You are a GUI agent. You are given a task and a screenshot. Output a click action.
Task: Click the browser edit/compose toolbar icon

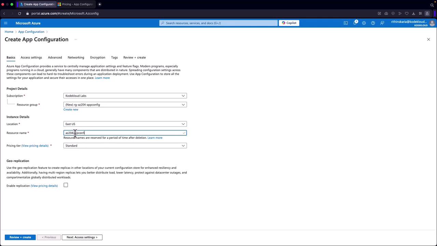point(379,13)
